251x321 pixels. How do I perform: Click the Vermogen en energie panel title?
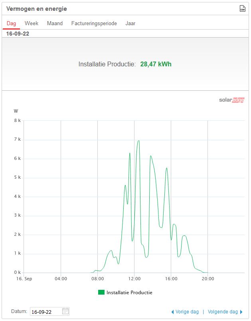click(37, 9)
